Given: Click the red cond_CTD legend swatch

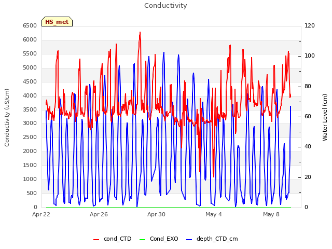Looking at the screenshot, I should [x=96, y=240].
